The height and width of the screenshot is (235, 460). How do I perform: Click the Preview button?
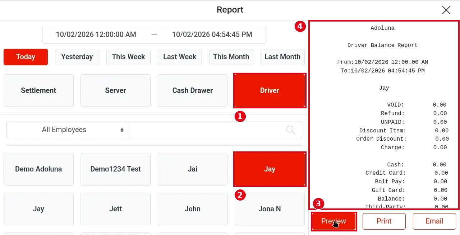coord(333,221)
